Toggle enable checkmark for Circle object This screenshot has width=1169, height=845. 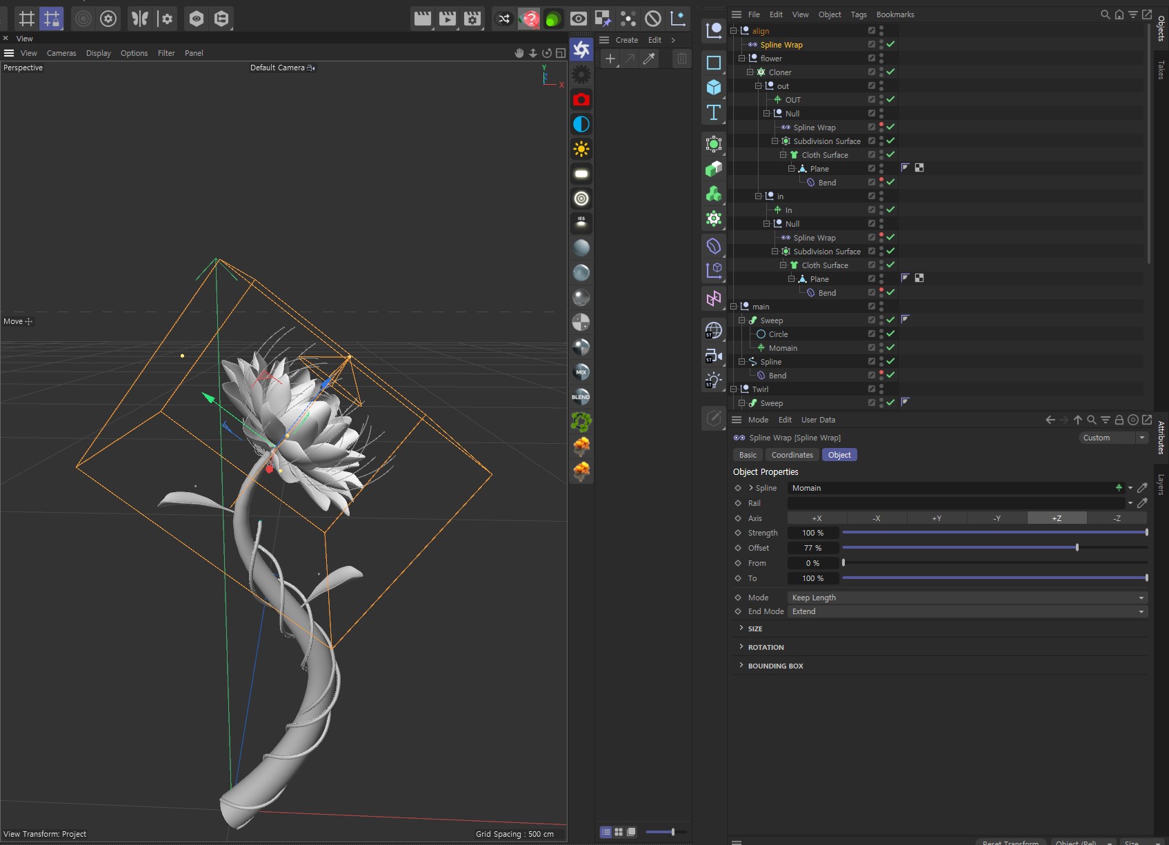[891, 334]
